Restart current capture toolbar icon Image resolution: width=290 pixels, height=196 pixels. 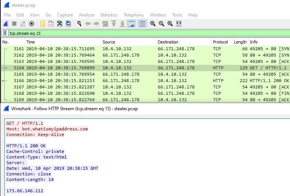[23, 24]
